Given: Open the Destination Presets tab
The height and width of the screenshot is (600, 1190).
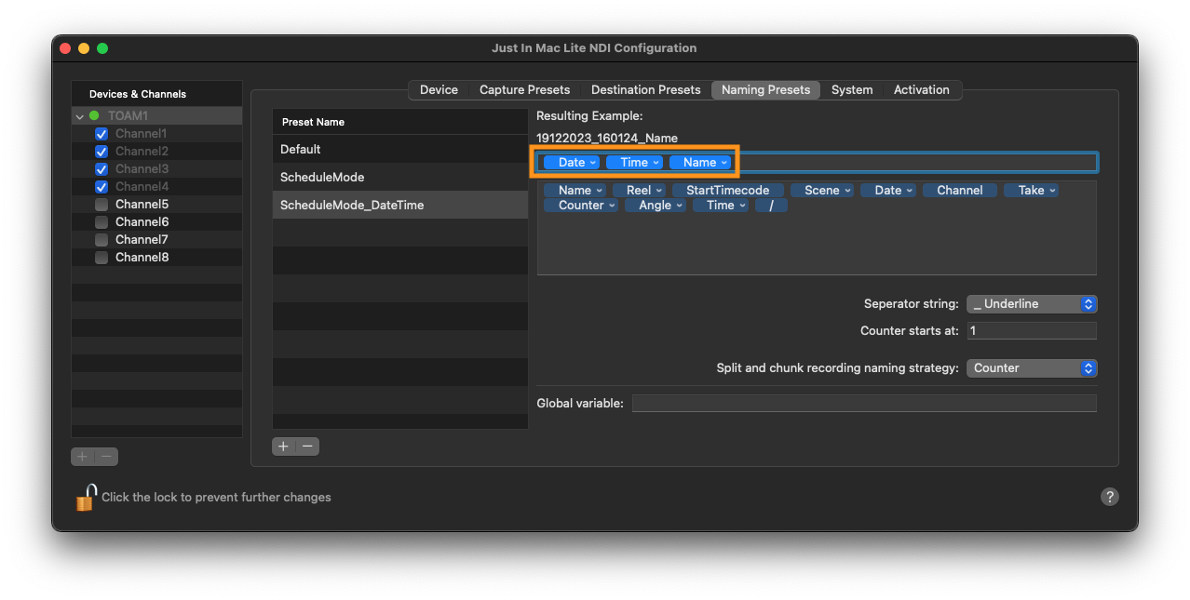Looking at the screenshot, I should tap(645, 90).
